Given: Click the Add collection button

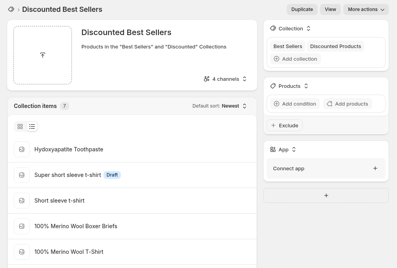Looking at the screenshot, I should [x=295, y=59].
